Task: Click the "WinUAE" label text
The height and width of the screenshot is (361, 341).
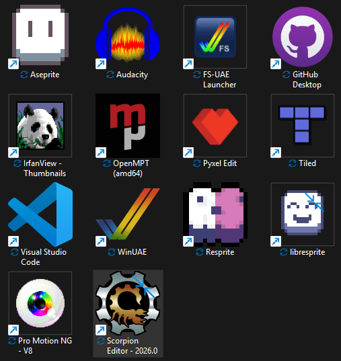Action: coord(132,252)
